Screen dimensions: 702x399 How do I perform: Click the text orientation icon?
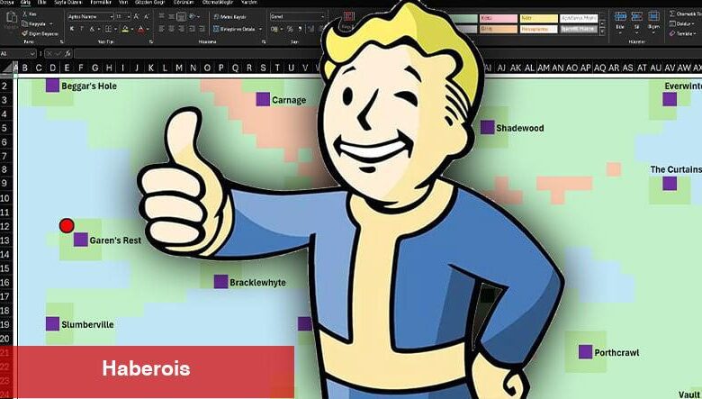coord(193,16)
